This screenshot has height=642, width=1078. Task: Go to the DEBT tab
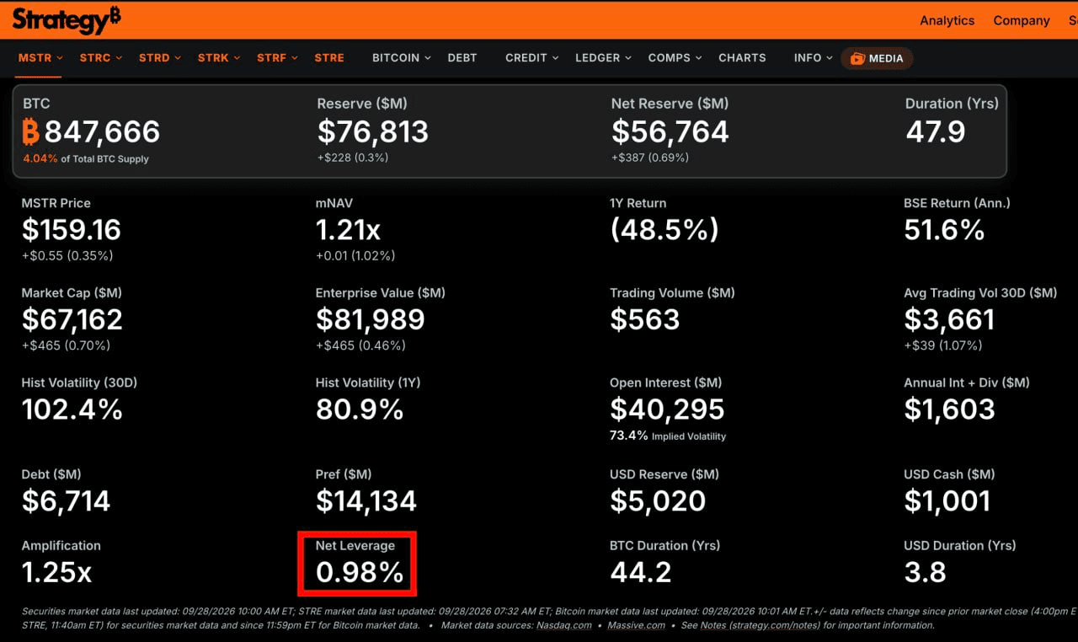pos(462,58)
